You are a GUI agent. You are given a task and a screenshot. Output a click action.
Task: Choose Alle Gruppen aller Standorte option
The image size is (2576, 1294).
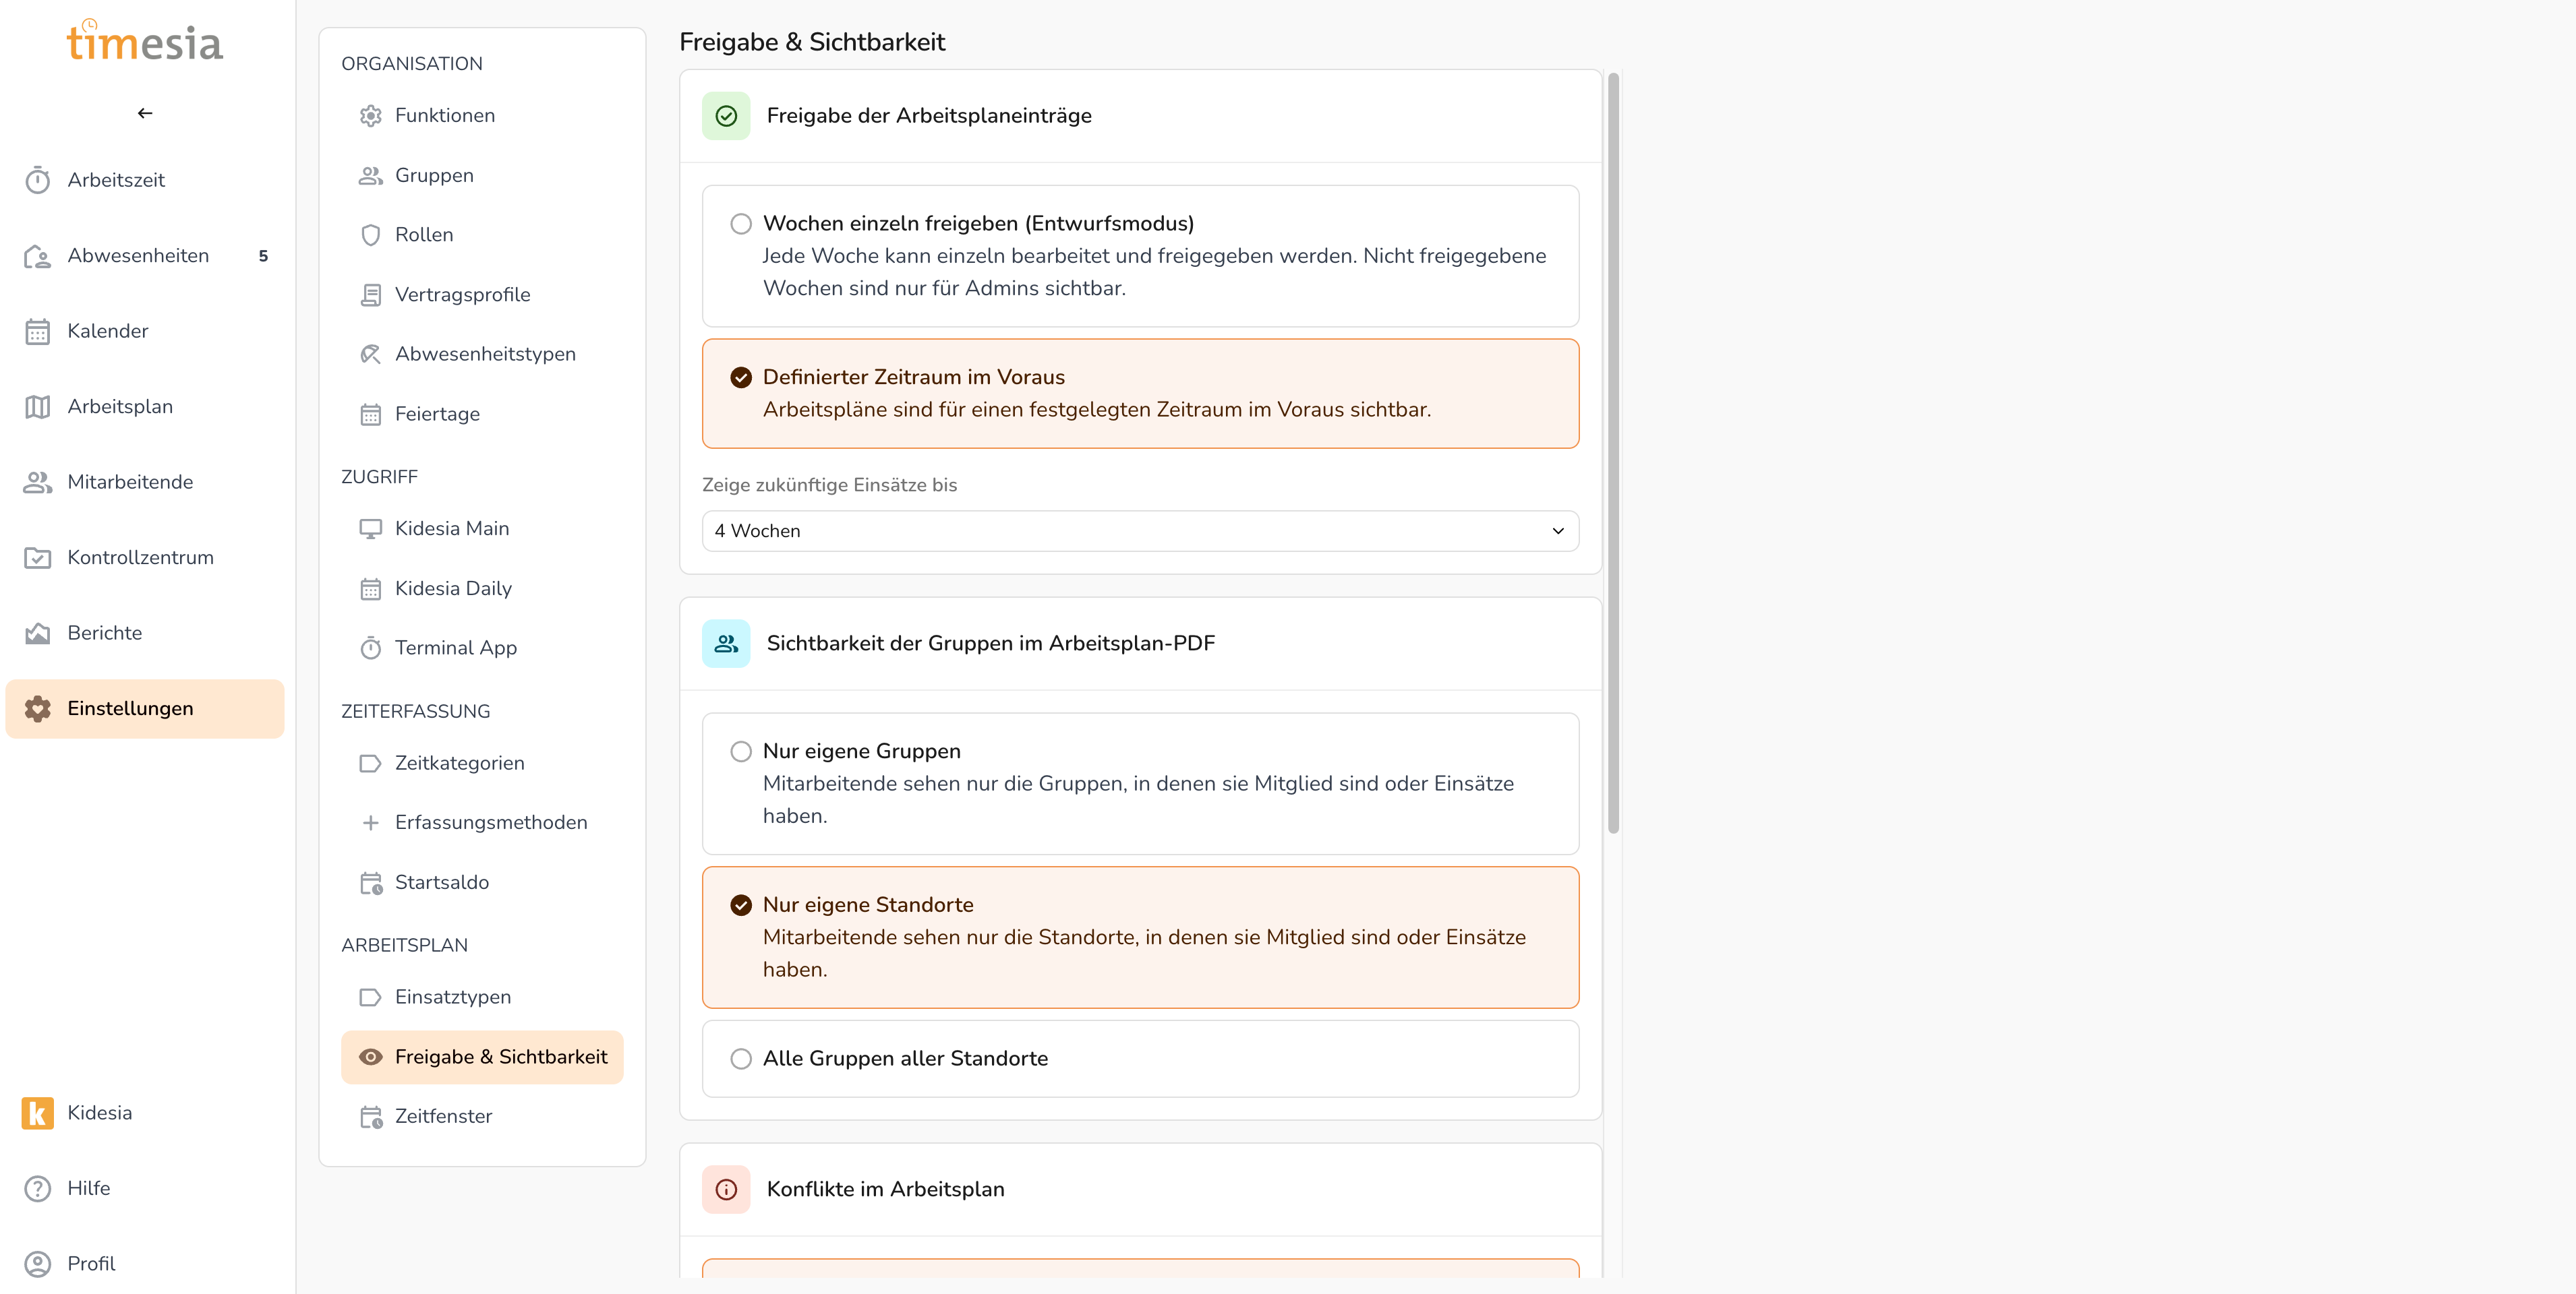pyautogui.click(x=740, y=1058)
